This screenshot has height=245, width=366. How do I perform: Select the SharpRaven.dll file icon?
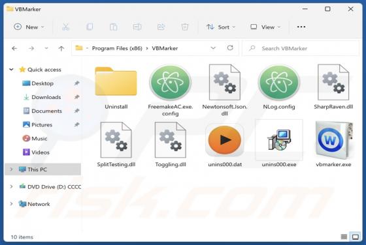point(333,82)
